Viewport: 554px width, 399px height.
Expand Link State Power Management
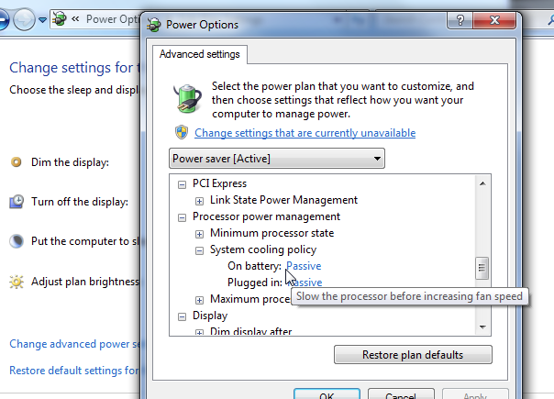tap(199, 201)
